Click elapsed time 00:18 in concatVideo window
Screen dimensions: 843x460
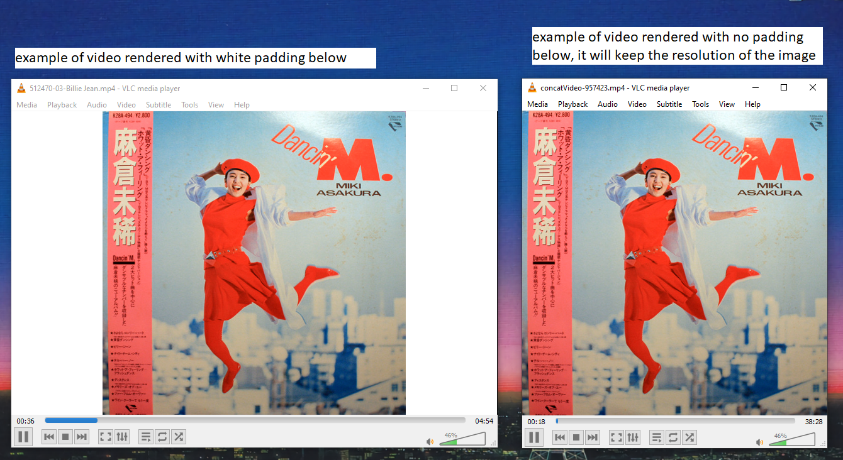[536, 421]
